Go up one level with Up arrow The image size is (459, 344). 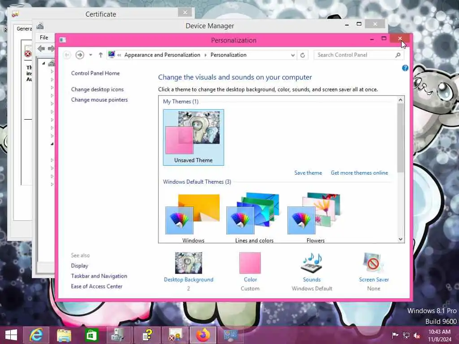point(100,55)
